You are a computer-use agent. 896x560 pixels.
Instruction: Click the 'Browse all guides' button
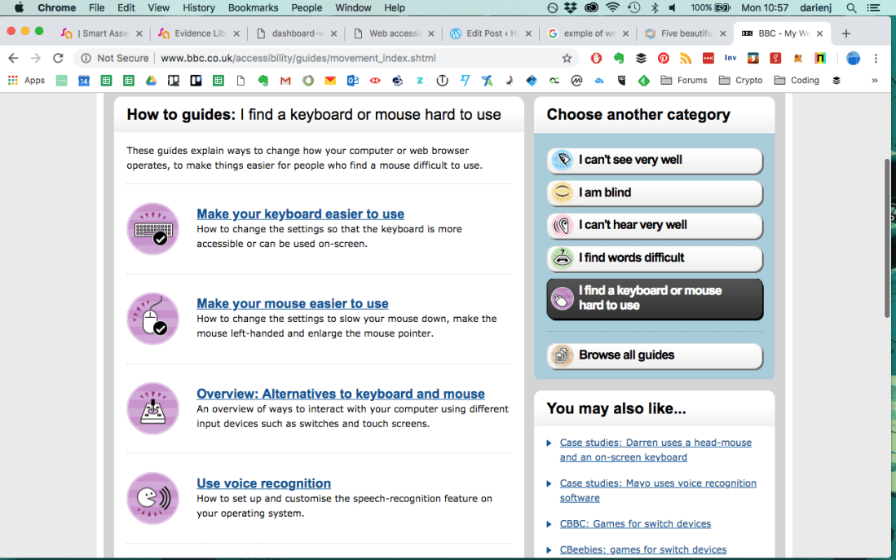point(654,355)
